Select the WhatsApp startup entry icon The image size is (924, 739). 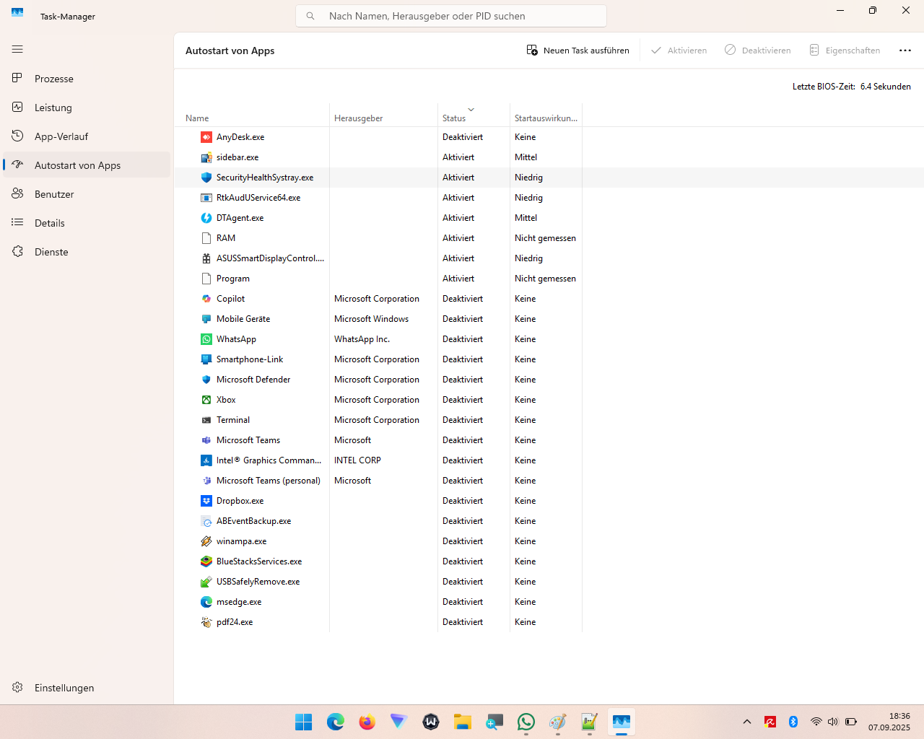click(x=206, y=339)
